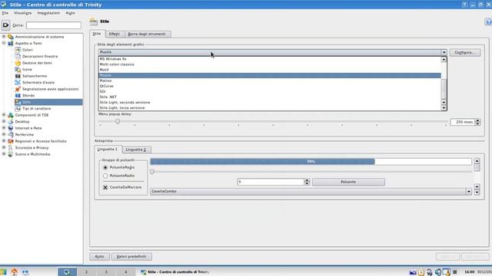
Task: Select the first PulsanteRadio option
Action: pos(105,168)
